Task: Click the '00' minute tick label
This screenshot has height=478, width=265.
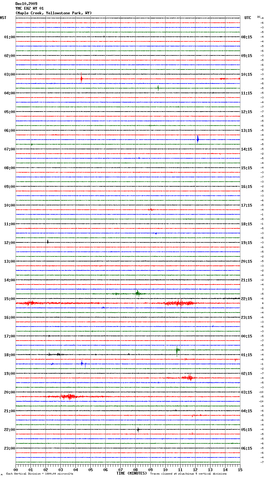Action: click(16, 470)
